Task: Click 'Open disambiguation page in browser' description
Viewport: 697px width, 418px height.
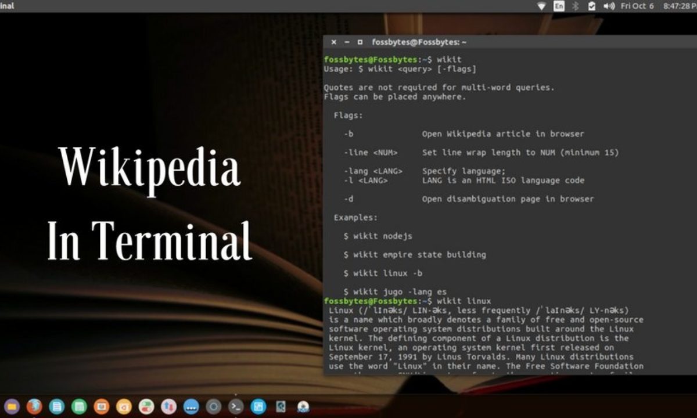Action: pos(508,199)
